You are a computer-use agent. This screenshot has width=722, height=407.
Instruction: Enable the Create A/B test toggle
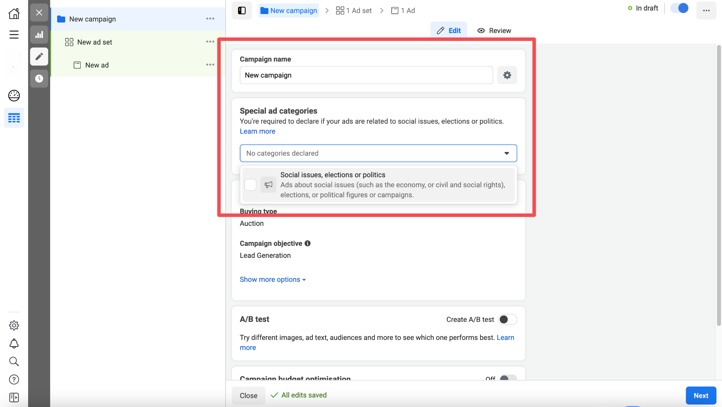click(508, 319)
